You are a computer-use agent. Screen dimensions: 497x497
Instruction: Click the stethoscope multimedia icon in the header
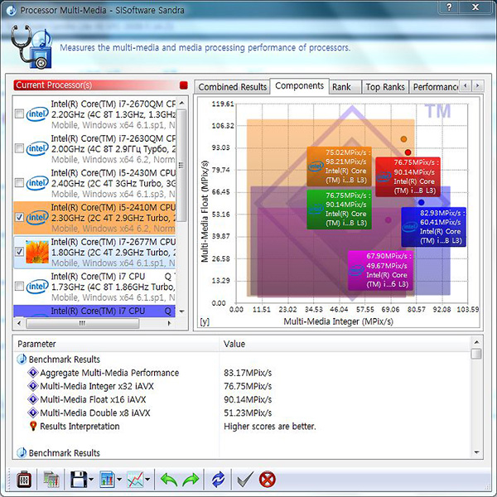[31, 47]
